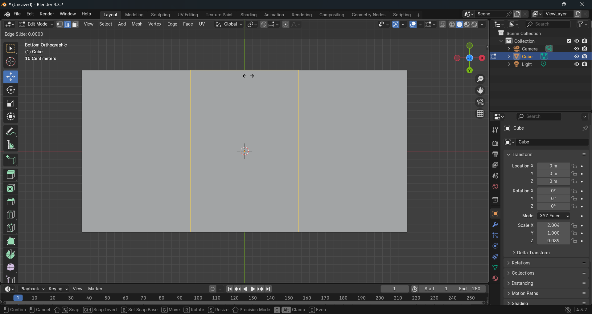Toggle camera view in viewport
Viewport: 592px width, 314px height.
pyautogui.click(x=480, y=102)
